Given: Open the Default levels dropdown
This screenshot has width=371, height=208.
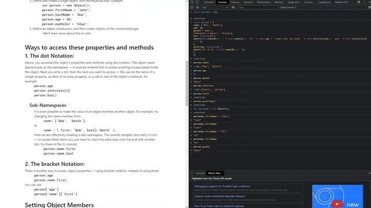Looking at the screenshot, I should point(288,8).
